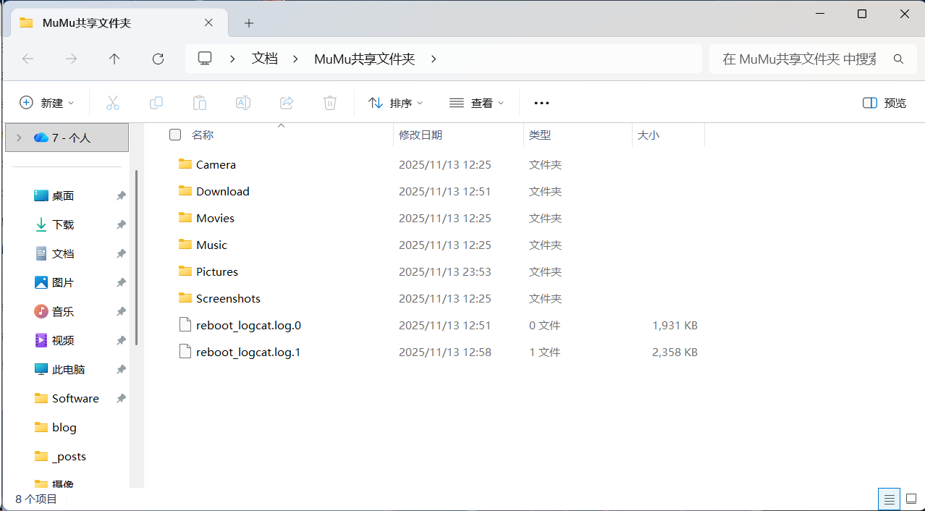Screen dimensions: 925x511
Task: Cut the selected item using the scissors icon
Action: (x=113, y=103)
